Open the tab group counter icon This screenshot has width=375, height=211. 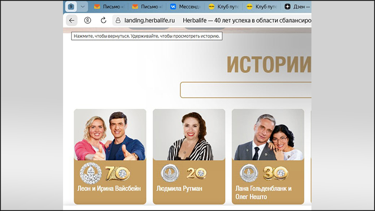pos(71,7)
